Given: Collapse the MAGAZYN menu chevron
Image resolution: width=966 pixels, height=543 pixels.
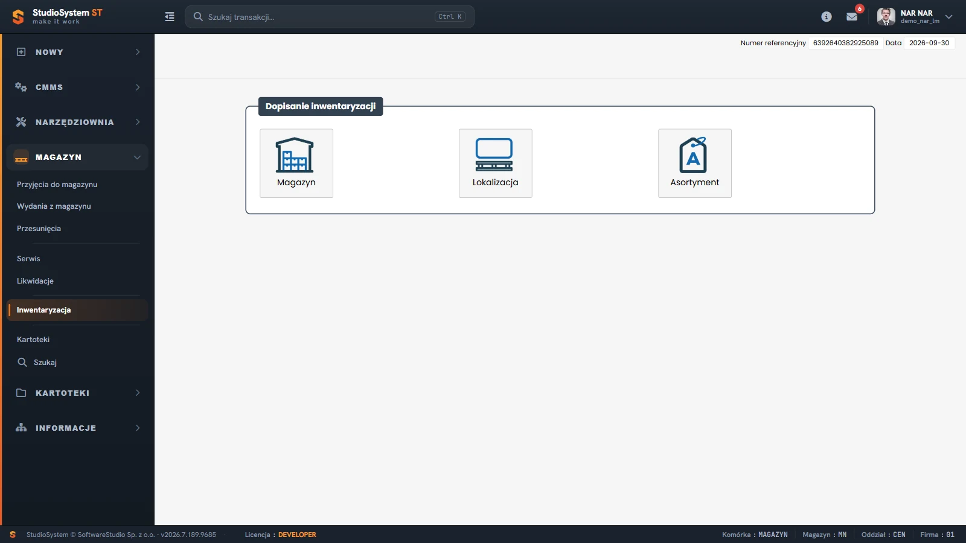Looking at the screenshot, I should coord(137,157).
